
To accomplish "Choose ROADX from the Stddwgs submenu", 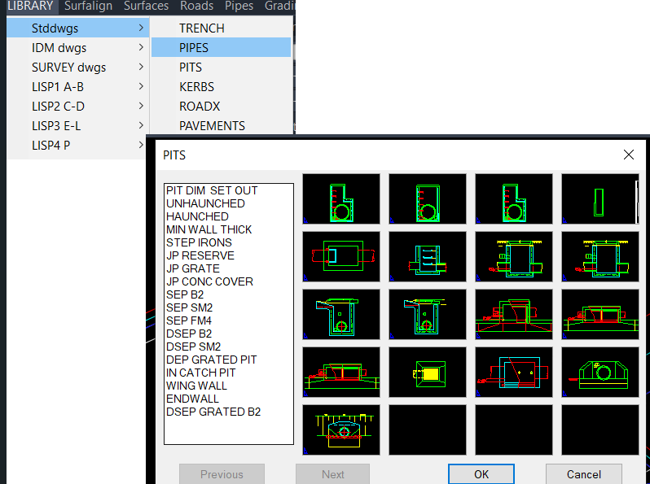I will [x=222, y=106].
